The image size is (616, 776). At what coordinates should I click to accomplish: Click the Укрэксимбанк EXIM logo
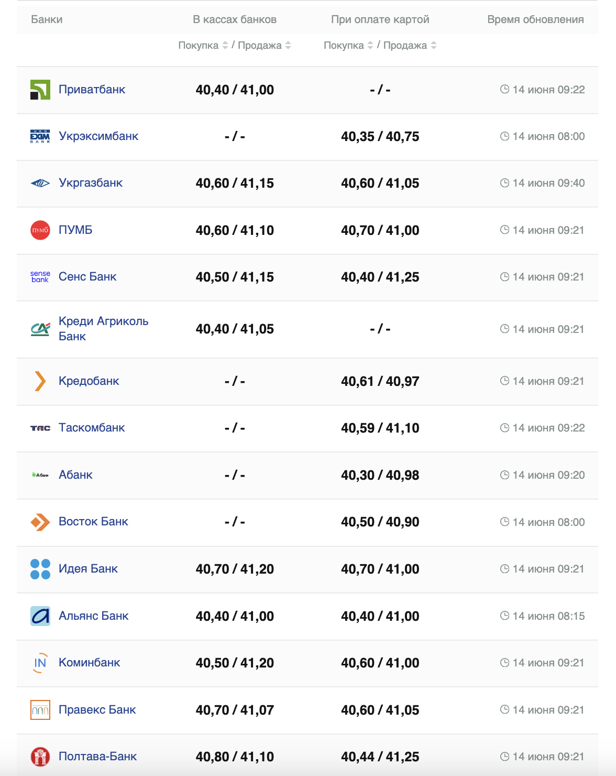point(40,136)
